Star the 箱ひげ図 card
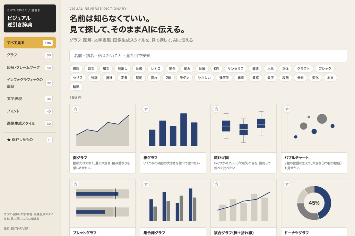This screenshot has height=236, width=355. click(217, 109)
